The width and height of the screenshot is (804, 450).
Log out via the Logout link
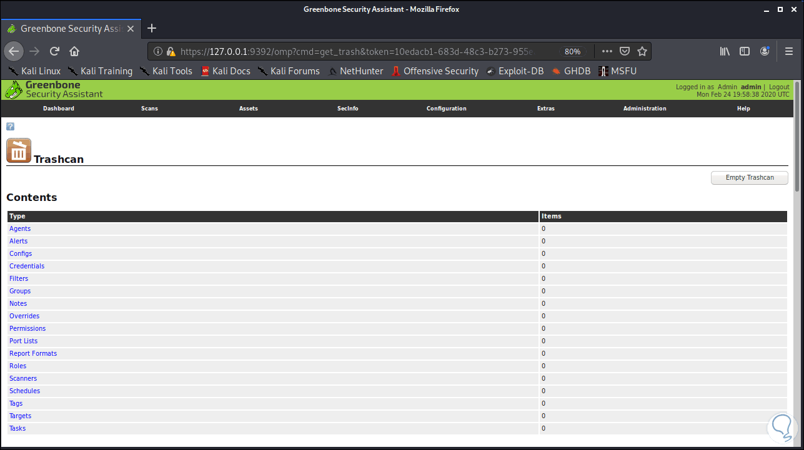[x=779, y=87]
